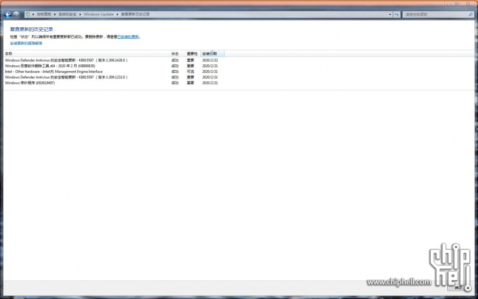Screen dimensions: 478x299
Task: Click the Control Panel icon in address bar
Action: pos(28,14)
